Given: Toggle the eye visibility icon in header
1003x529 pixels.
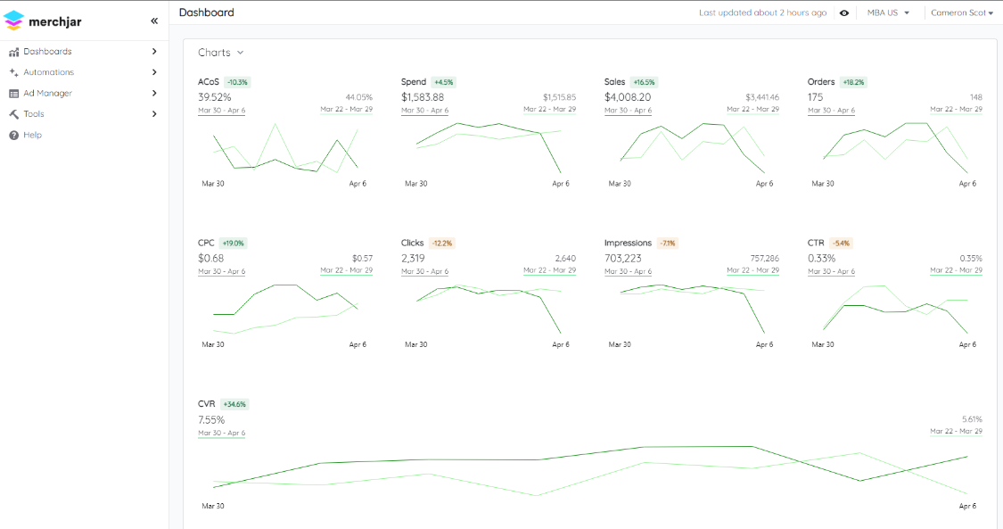Looking at the screenshot, I should 844,12.
